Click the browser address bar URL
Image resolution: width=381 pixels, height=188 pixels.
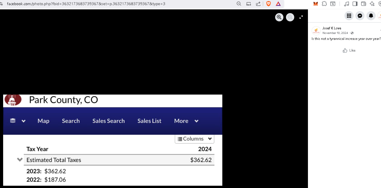pyautogui.click(x=86, y=4)
